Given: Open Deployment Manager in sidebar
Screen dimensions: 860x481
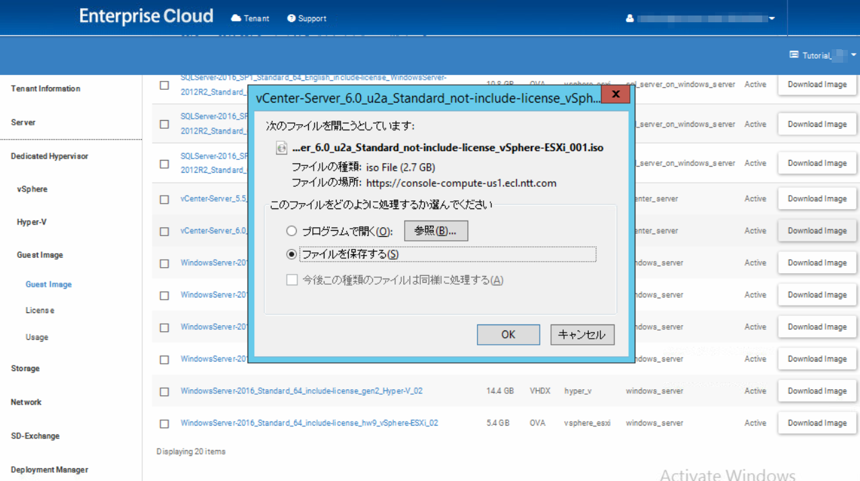Looking at the screenshot, I should click(49, 470).
